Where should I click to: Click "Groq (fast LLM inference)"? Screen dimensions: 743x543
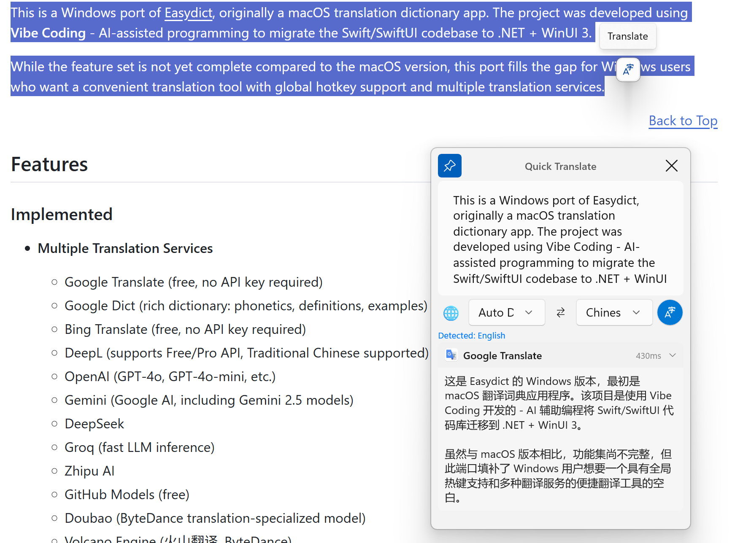[x=140, y=447]
